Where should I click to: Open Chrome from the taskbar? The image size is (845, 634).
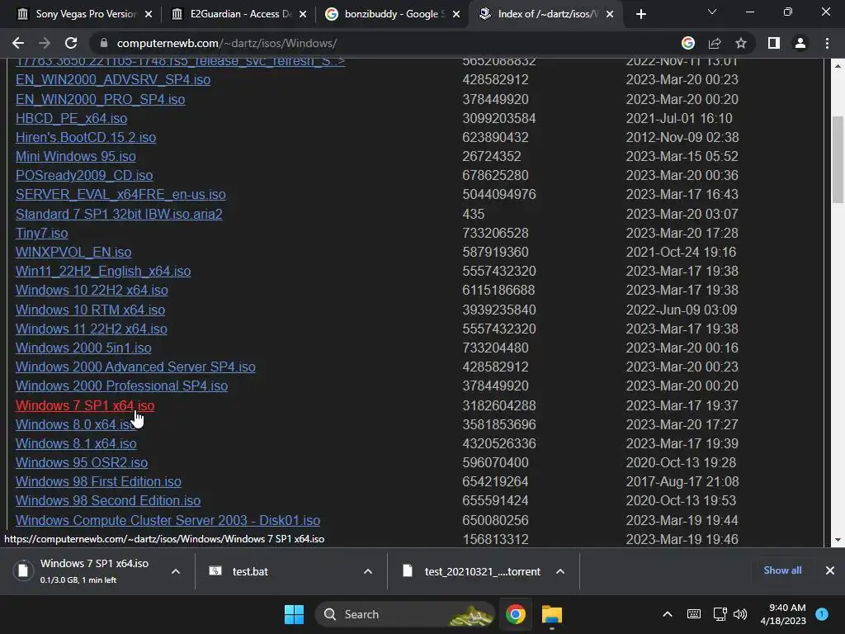[x=516, y=614]
